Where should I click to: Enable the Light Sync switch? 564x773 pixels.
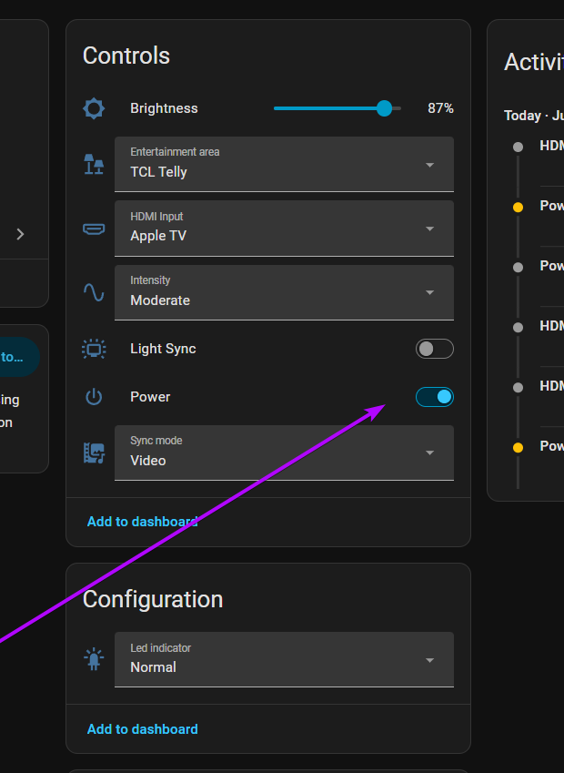435,349
